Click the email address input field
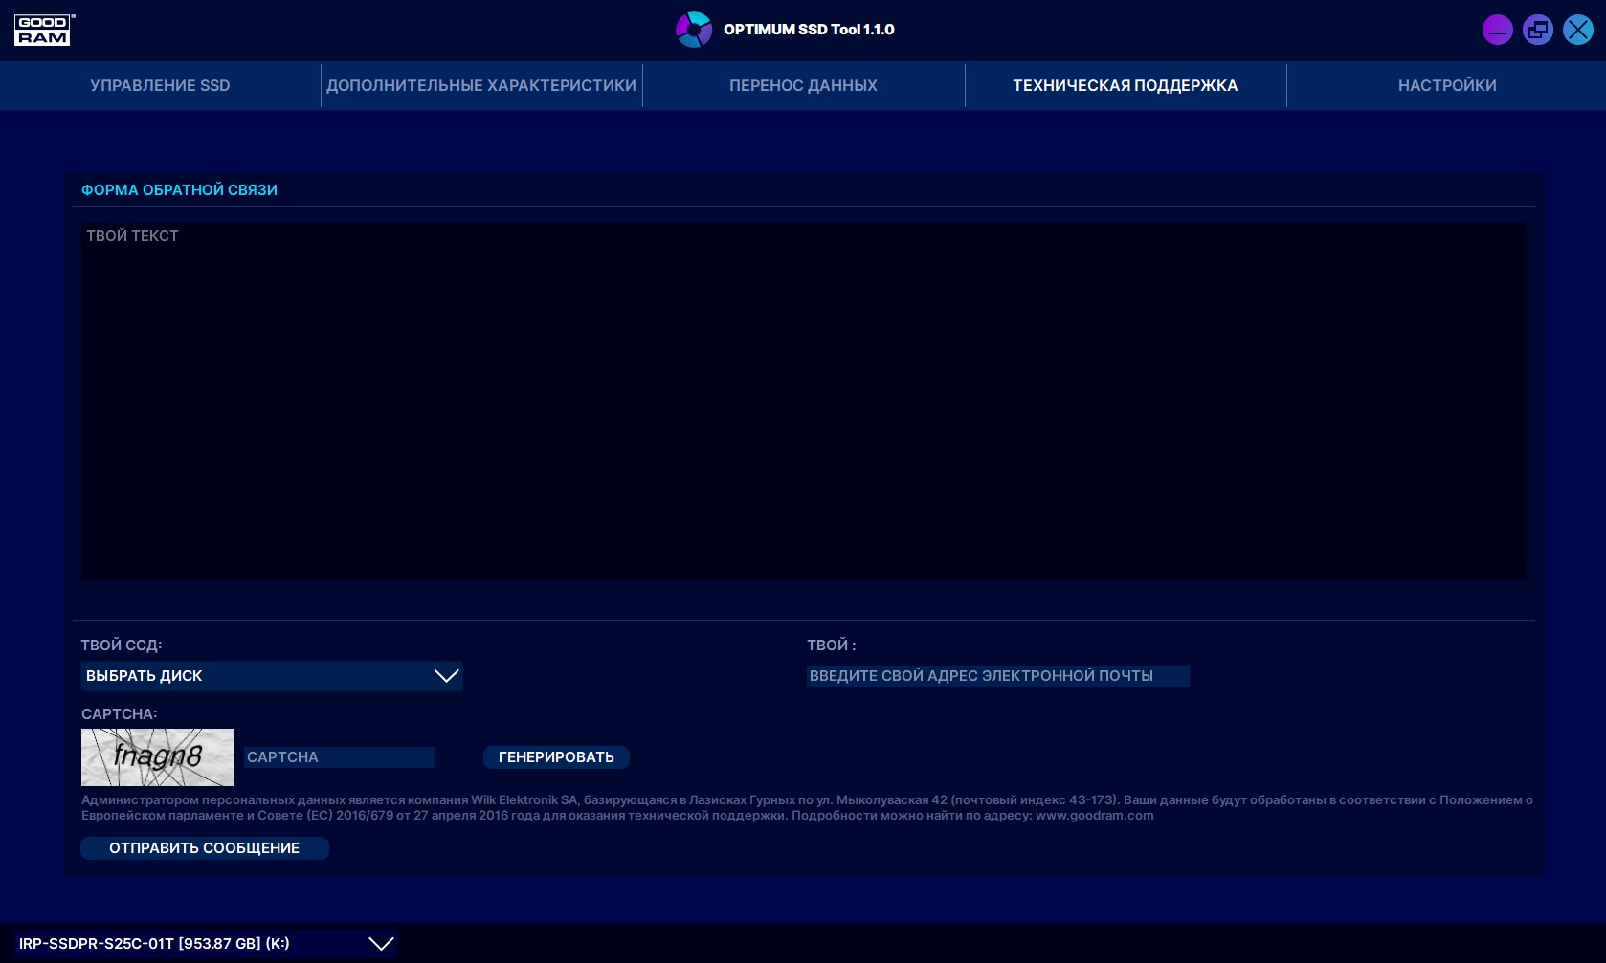The width and height of the screenshot is (1606, 963). [x=996, y=676]
